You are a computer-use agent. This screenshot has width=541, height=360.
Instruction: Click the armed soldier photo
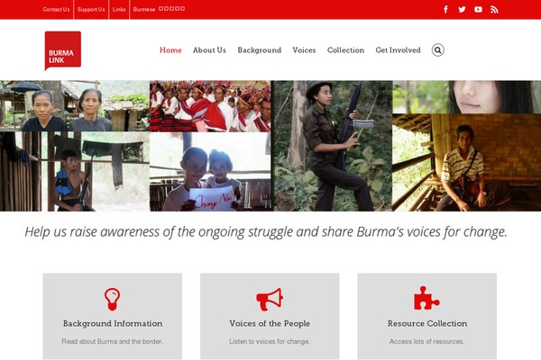pos(332,146)
